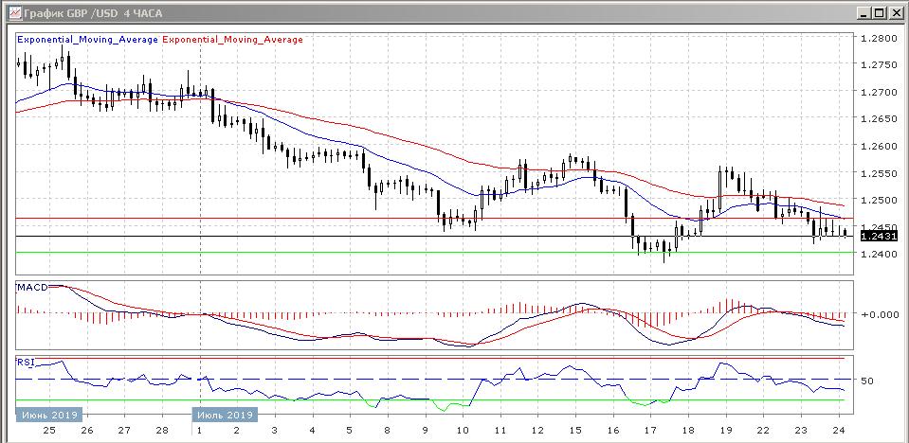Click the 1.2500 price axis label
This screenshot has height=443, width=909.
coord(880,200)
